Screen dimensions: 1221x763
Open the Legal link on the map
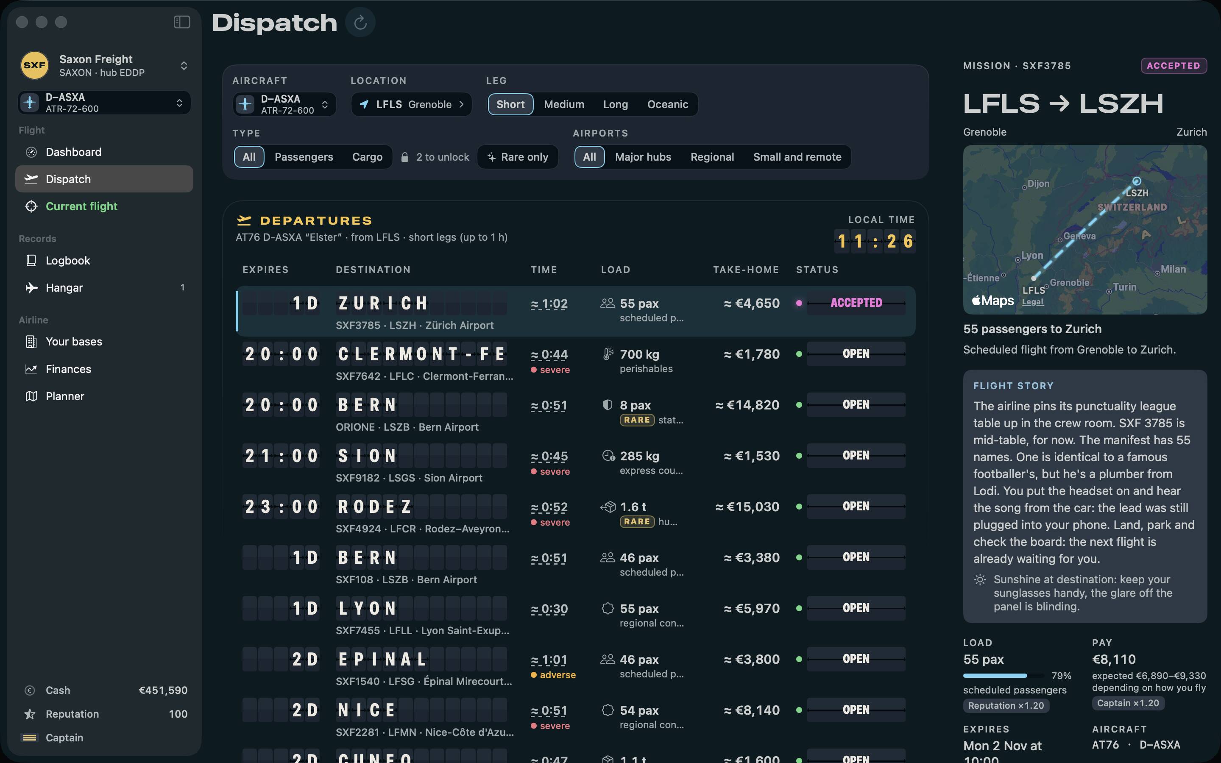tap(1032, 302)
